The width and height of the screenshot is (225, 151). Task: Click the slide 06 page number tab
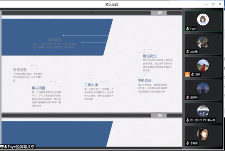(x=159, y=115)
